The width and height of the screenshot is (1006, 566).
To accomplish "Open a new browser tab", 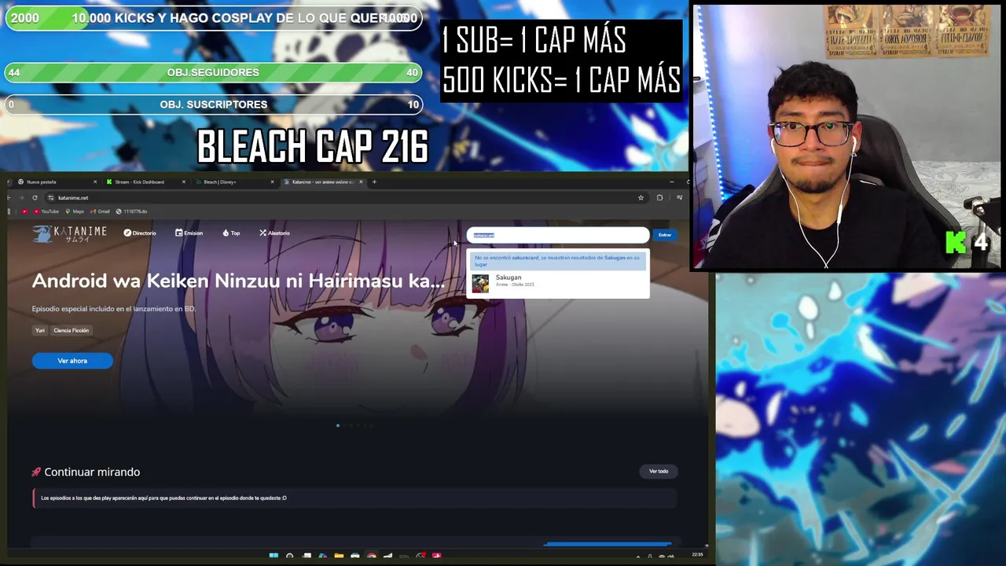I will [374, 182].
